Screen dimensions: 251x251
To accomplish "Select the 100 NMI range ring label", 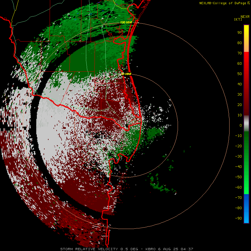I will click(x=126, y=22).
